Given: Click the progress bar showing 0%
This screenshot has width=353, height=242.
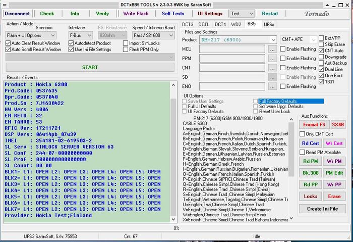Looking at the screenshot, I should pyautogui.click(x=176, y=228).
